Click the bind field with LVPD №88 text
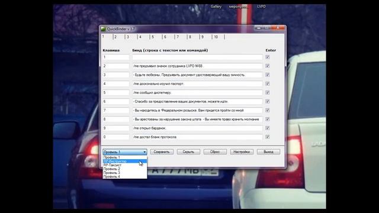379x213 pixels. tap(197, 66)
